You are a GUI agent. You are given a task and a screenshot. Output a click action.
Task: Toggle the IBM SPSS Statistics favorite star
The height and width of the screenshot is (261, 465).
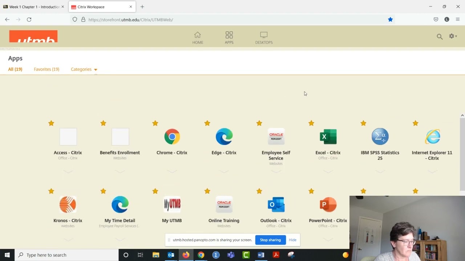363,123
